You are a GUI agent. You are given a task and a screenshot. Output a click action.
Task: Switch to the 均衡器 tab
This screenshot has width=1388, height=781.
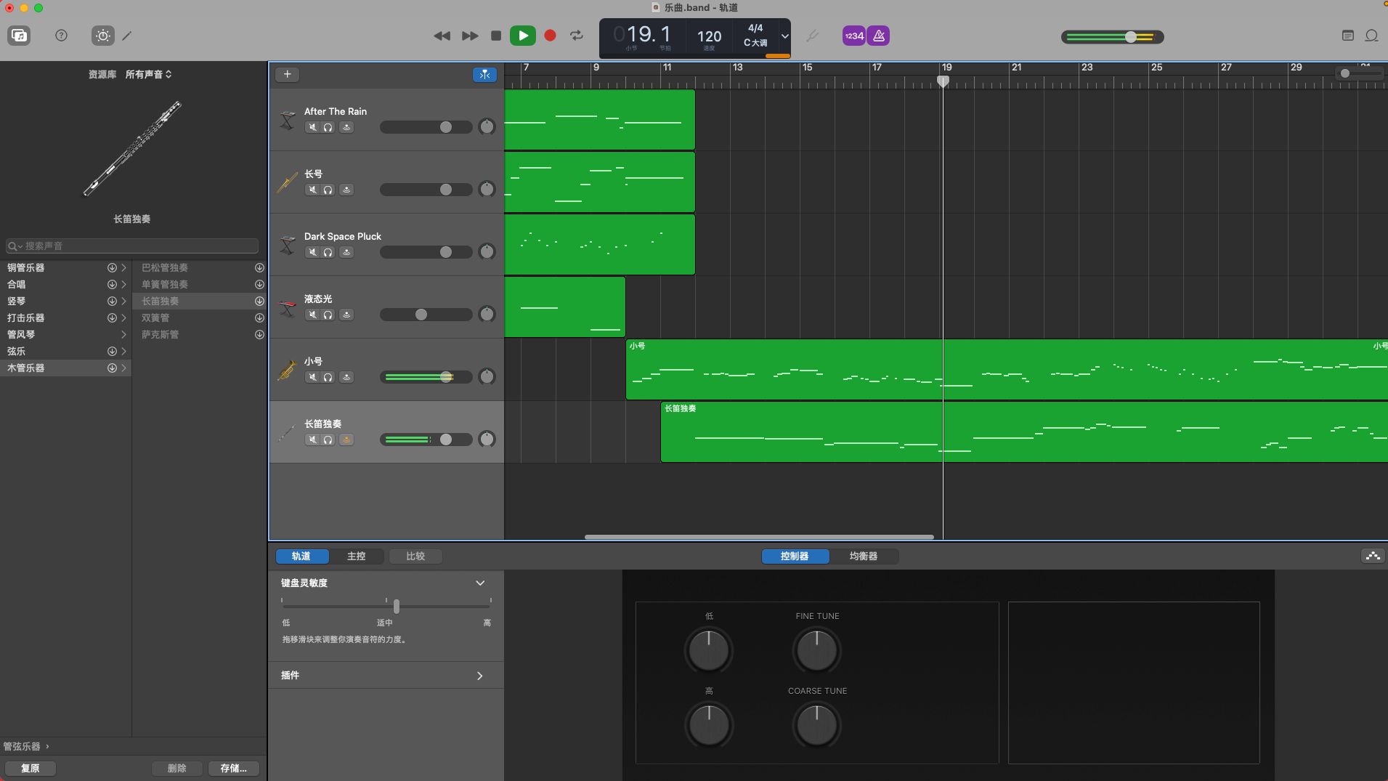pyautogui.click(x=864, y=556)
